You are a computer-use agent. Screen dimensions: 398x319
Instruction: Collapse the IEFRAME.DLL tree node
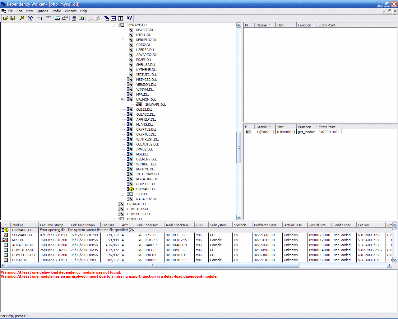click(x=113, y=25)
